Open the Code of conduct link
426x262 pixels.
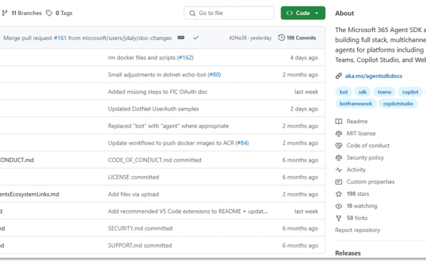pos(368,145)
